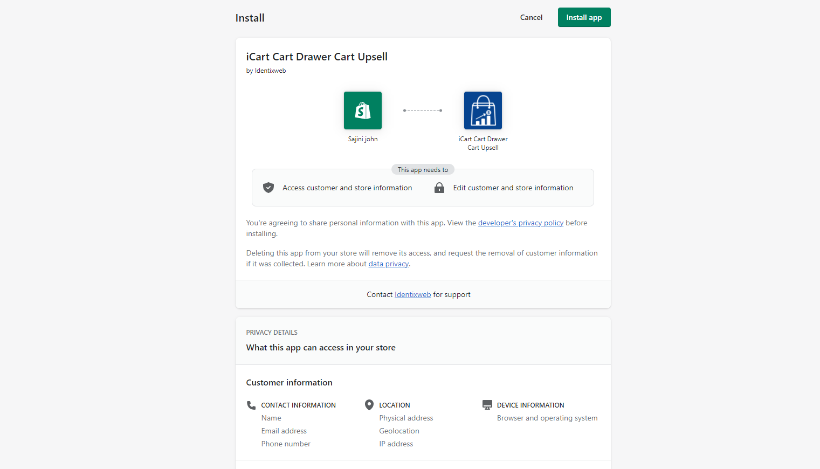Open the data privacy link
Viewport: 820px width, 469px height.
tap(388, 264)
